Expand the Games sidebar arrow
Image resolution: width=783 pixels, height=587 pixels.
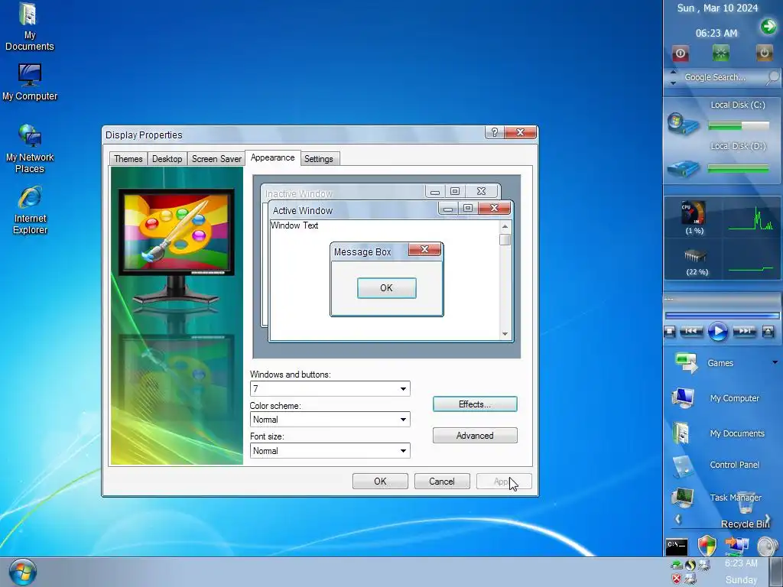coord(775,362)
